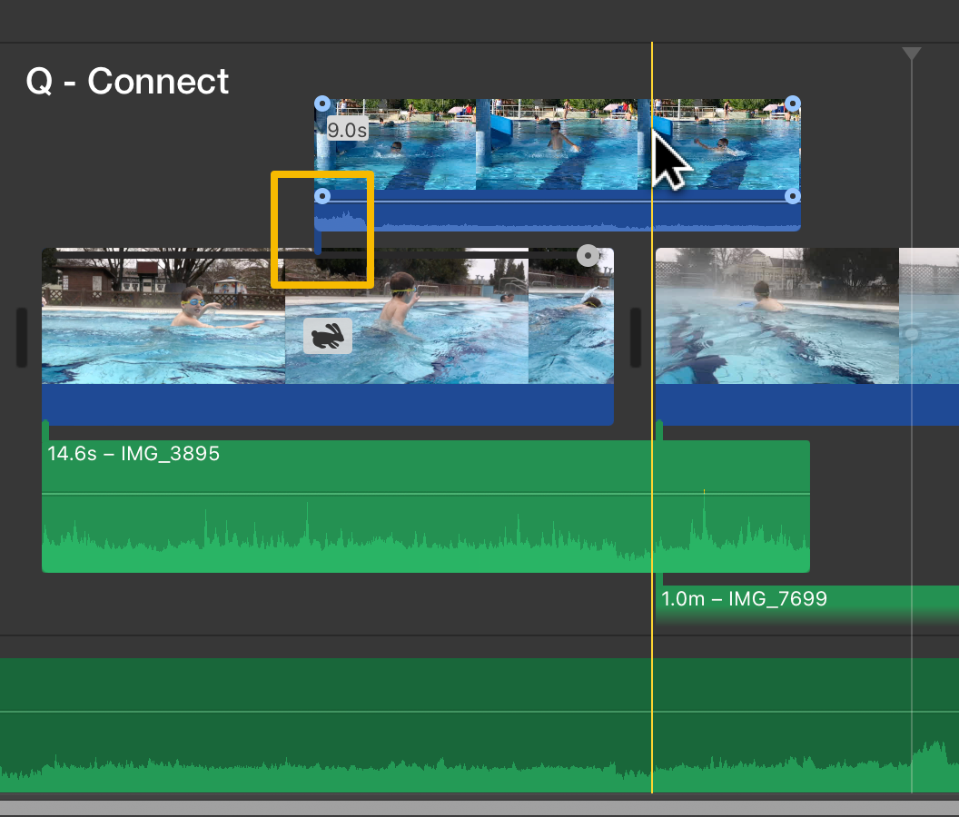This screenshot has width=959, height=817.
Task: Click the top-left handle of the 9.0s clip
Action: [x=322, y=103]
